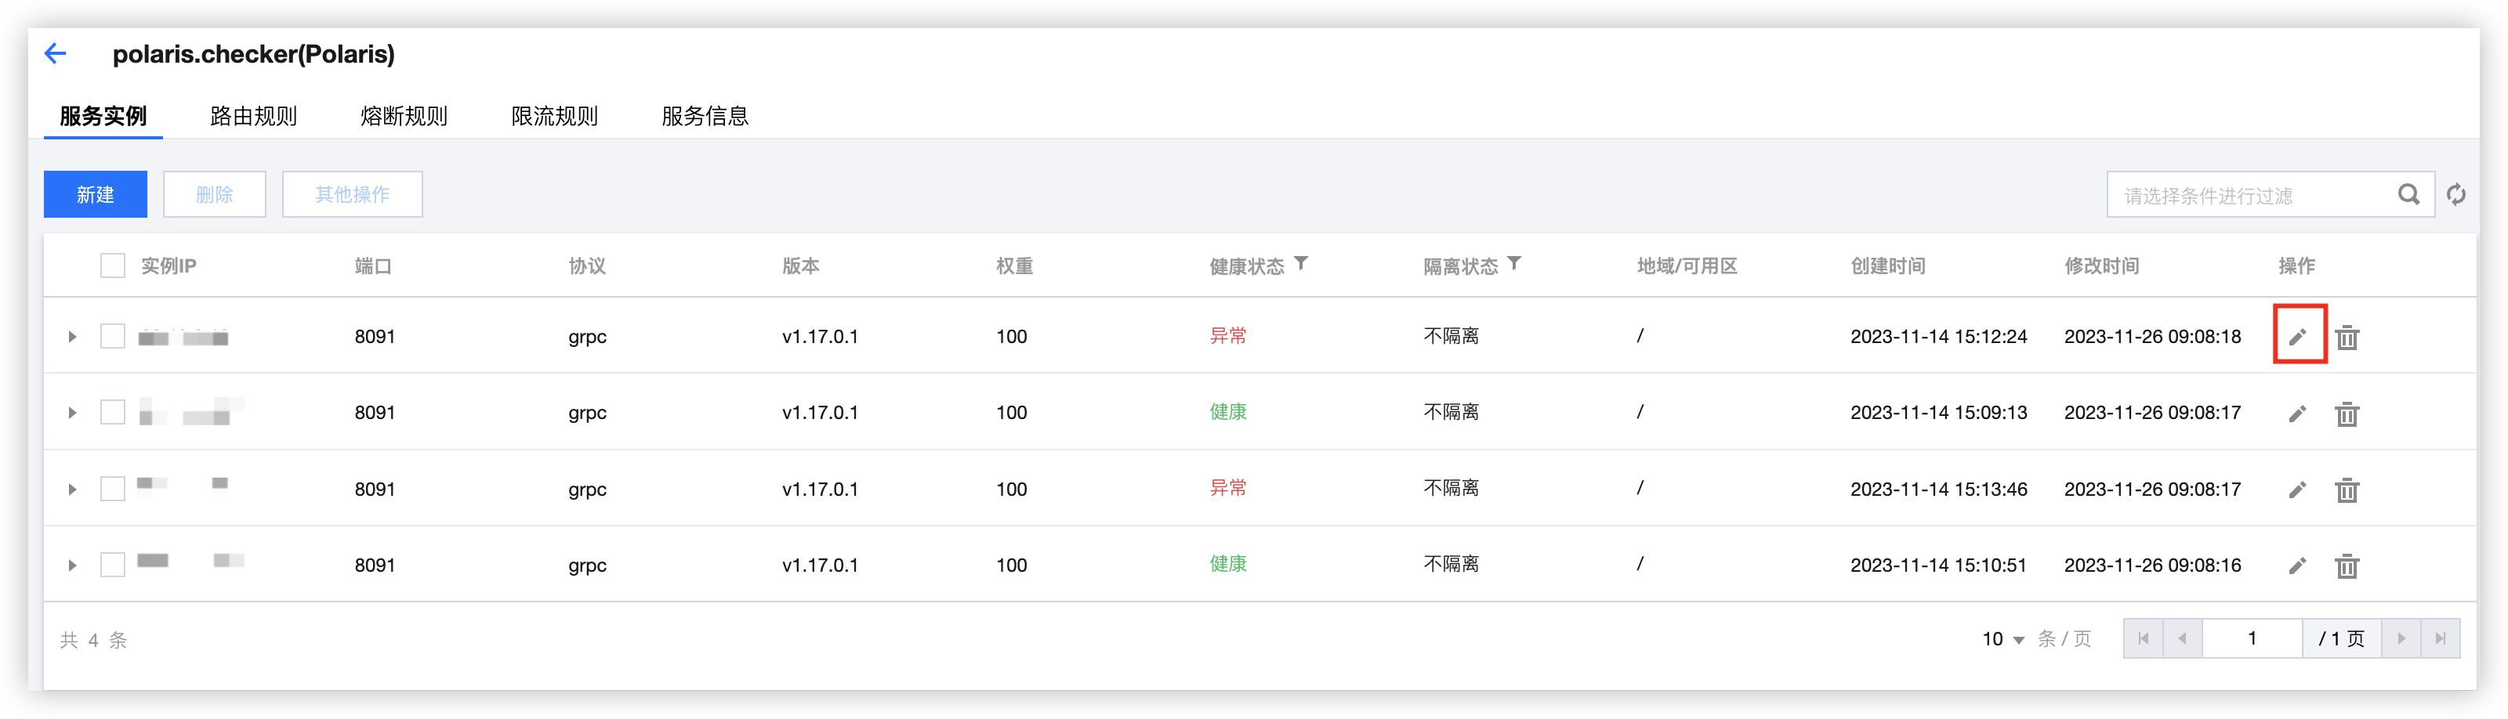
Task: Check the row created at 15:09:13
Action: click(113, 413)
